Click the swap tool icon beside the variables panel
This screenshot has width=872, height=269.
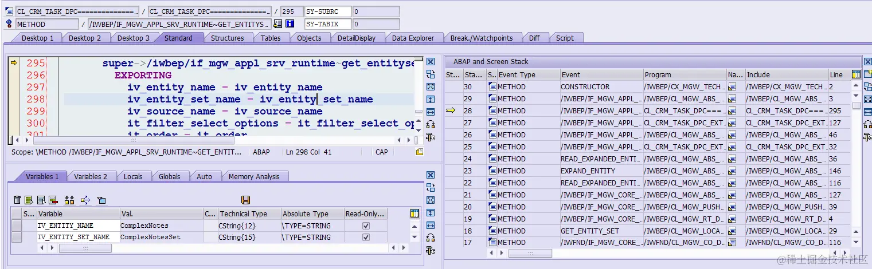[431, 187]
